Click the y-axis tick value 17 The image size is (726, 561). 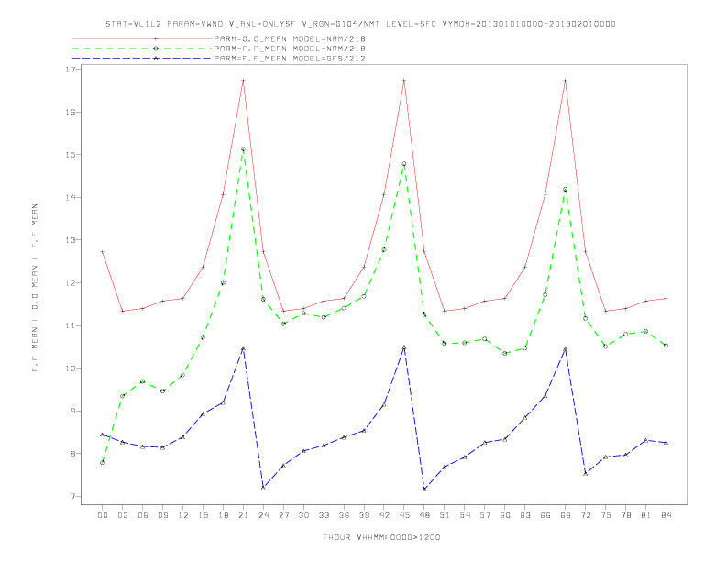71,70
